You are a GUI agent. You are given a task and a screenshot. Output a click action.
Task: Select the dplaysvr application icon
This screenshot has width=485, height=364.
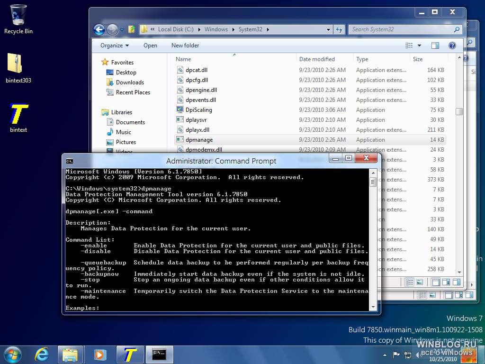[180, 119]
